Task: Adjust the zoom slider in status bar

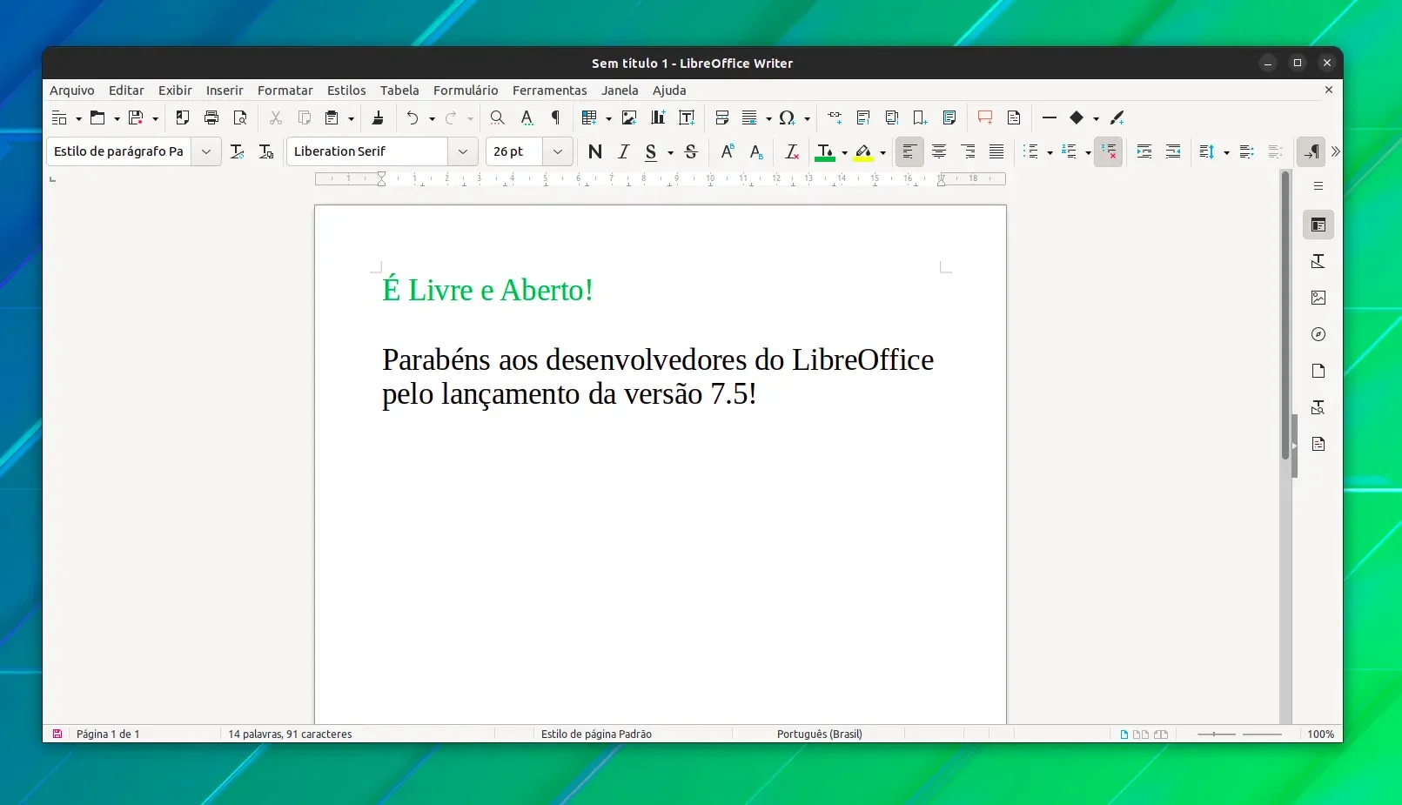Action: (1239, 735)
